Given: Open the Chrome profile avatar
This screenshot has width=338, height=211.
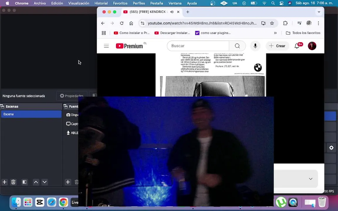Looking at the screenshot, I should point(309,23).
